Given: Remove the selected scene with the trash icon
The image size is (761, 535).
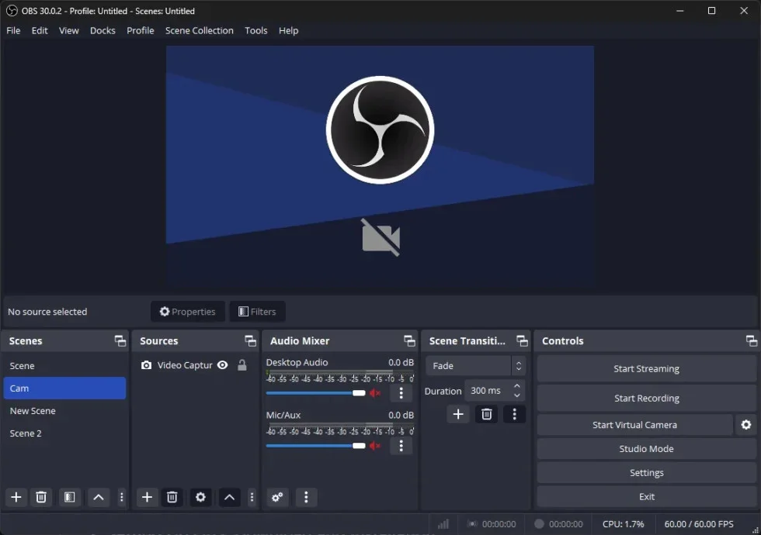Looking at the screenshot, I should tap(41, 497).
